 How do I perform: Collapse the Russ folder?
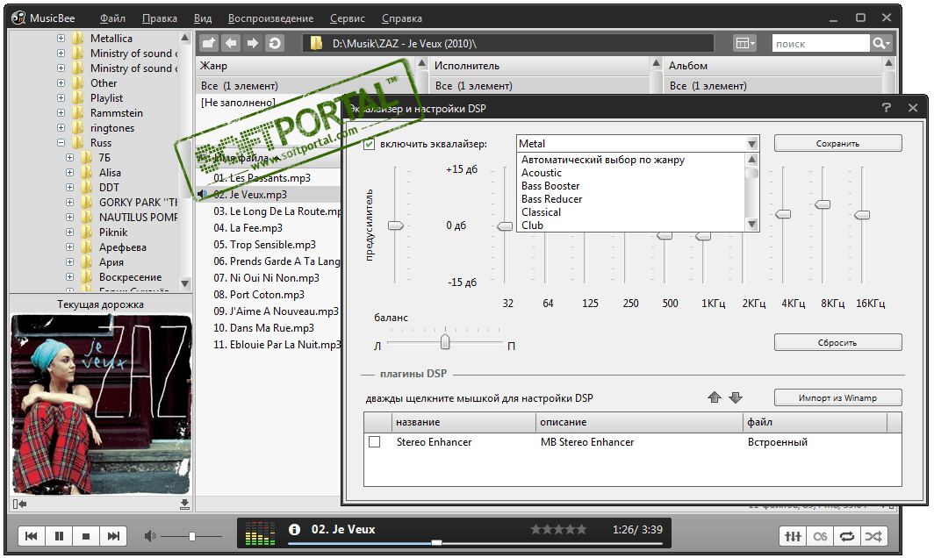tap(61, 143)
